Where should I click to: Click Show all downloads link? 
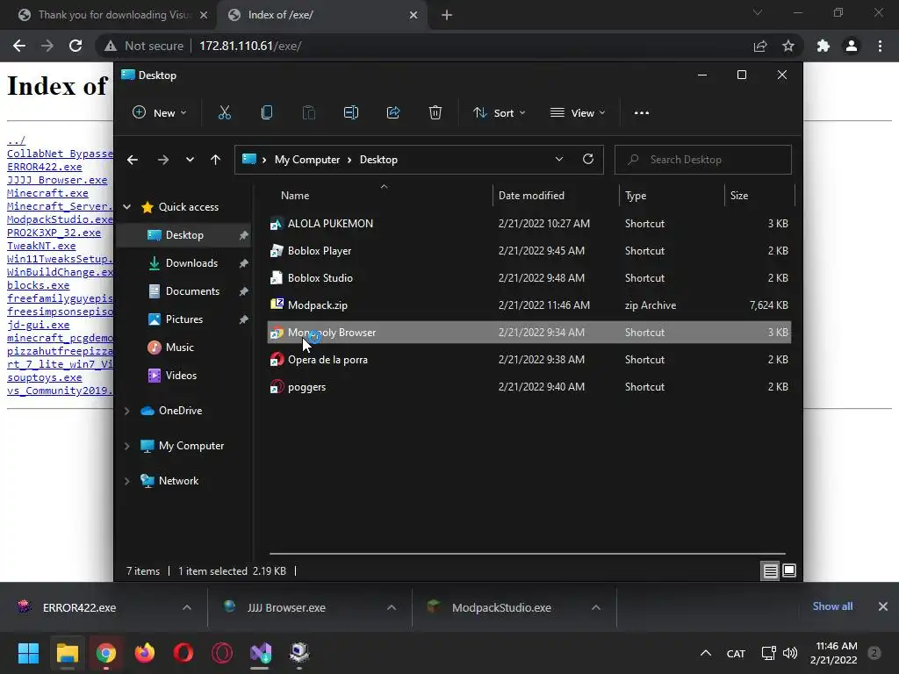point(832,606)
